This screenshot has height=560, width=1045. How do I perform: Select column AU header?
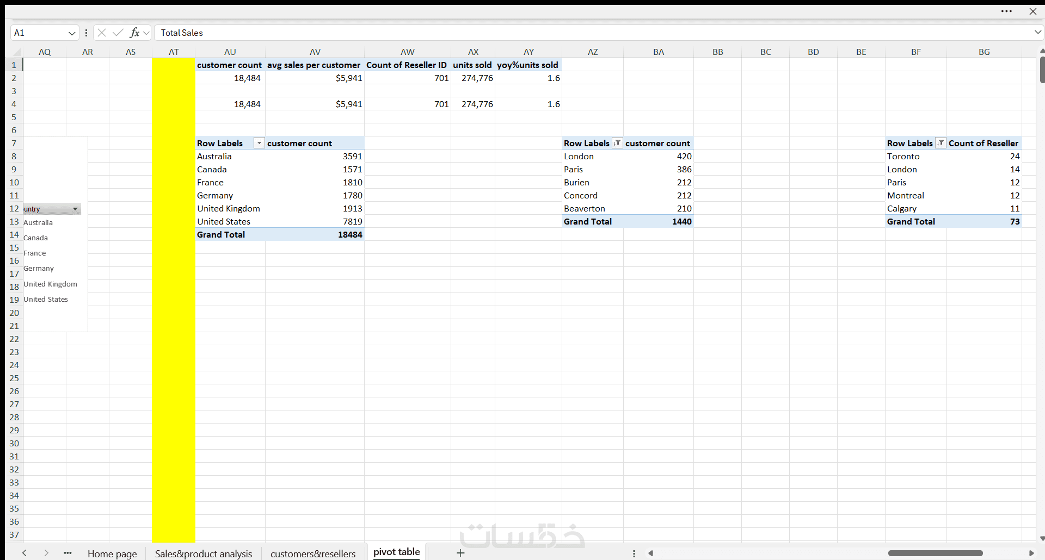tap(230, 52)
